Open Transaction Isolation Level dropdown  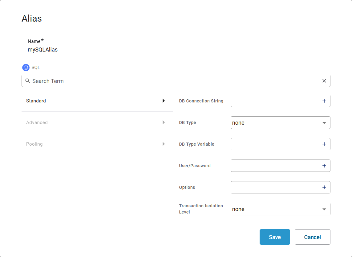coord(280,209)
